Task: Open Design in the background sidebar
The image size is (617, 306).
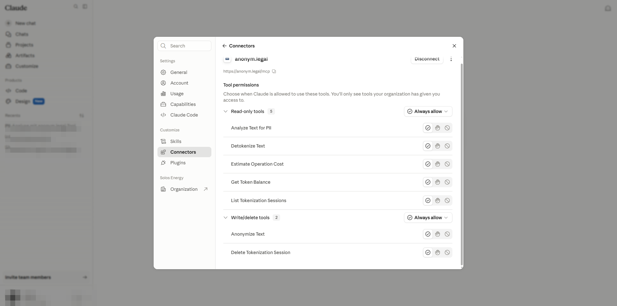Action: (x=25, y=101)
